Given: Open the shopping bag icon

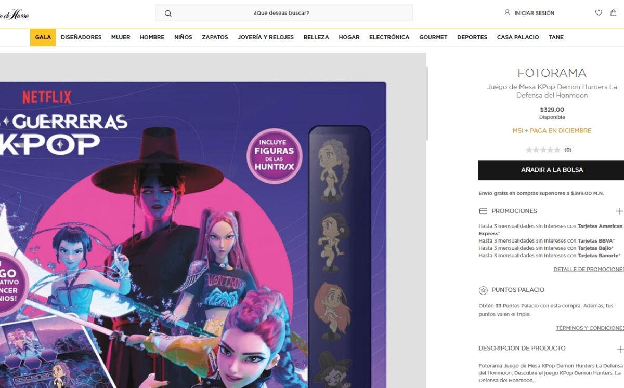Looking at the screenshot, I should (614, 12).
